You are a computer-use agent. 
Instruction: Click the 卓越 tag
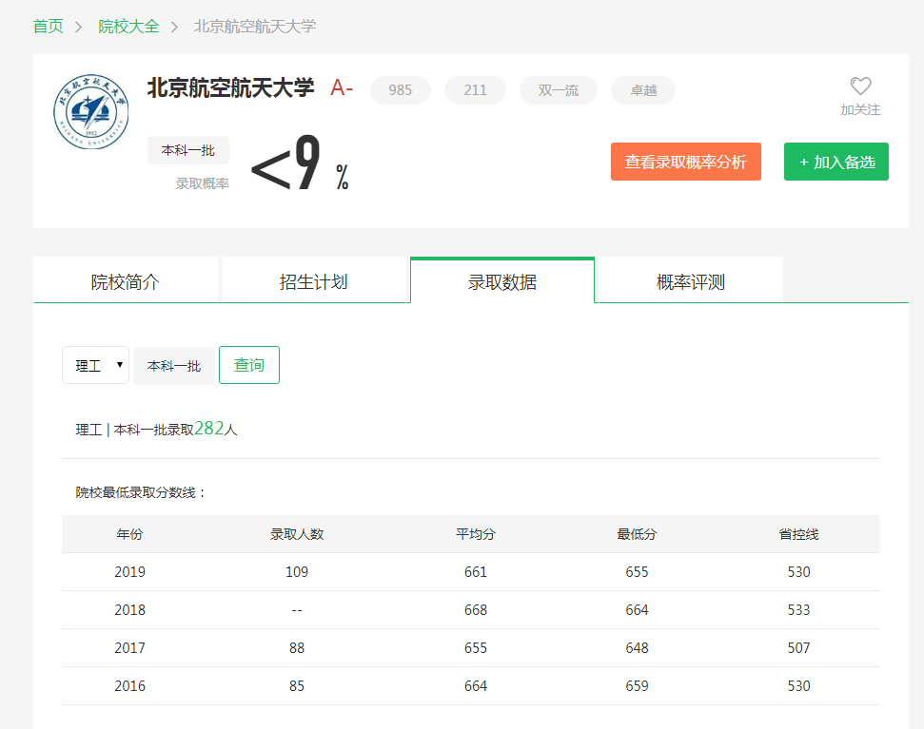tap(643, 90)
